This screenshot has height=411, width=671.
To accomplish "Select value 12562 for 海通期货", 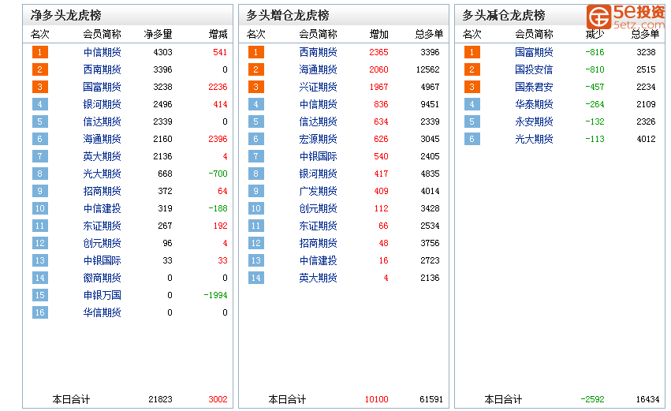I will tap(427, 69).
